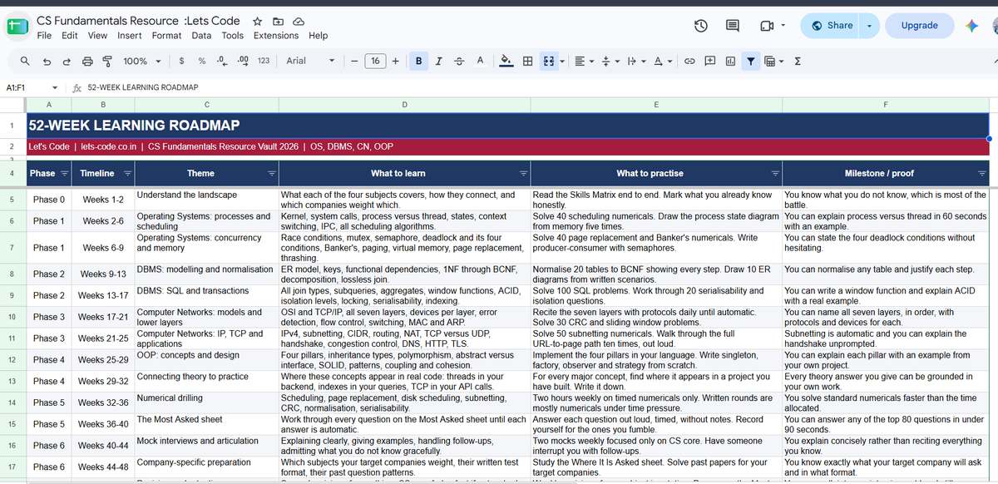Edit the font size field
Viewport: 998px width, 484px height.
click(x=375, y=61)
